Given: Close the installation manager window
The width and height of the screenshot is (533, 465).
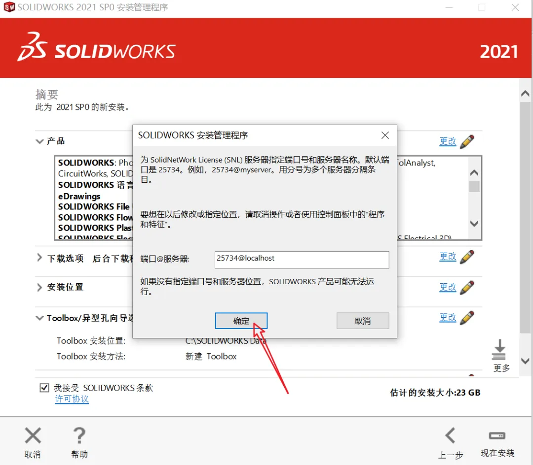Looking at the screenshot, I should pos(515,7).
